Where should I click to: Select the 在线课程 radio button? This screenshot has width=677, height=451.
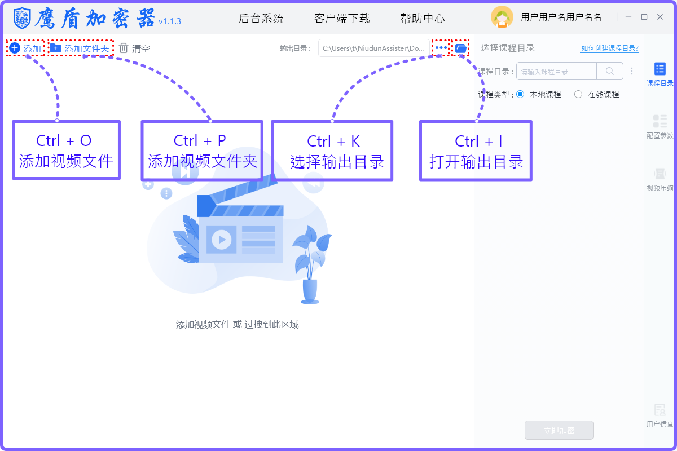click(578, 95)
